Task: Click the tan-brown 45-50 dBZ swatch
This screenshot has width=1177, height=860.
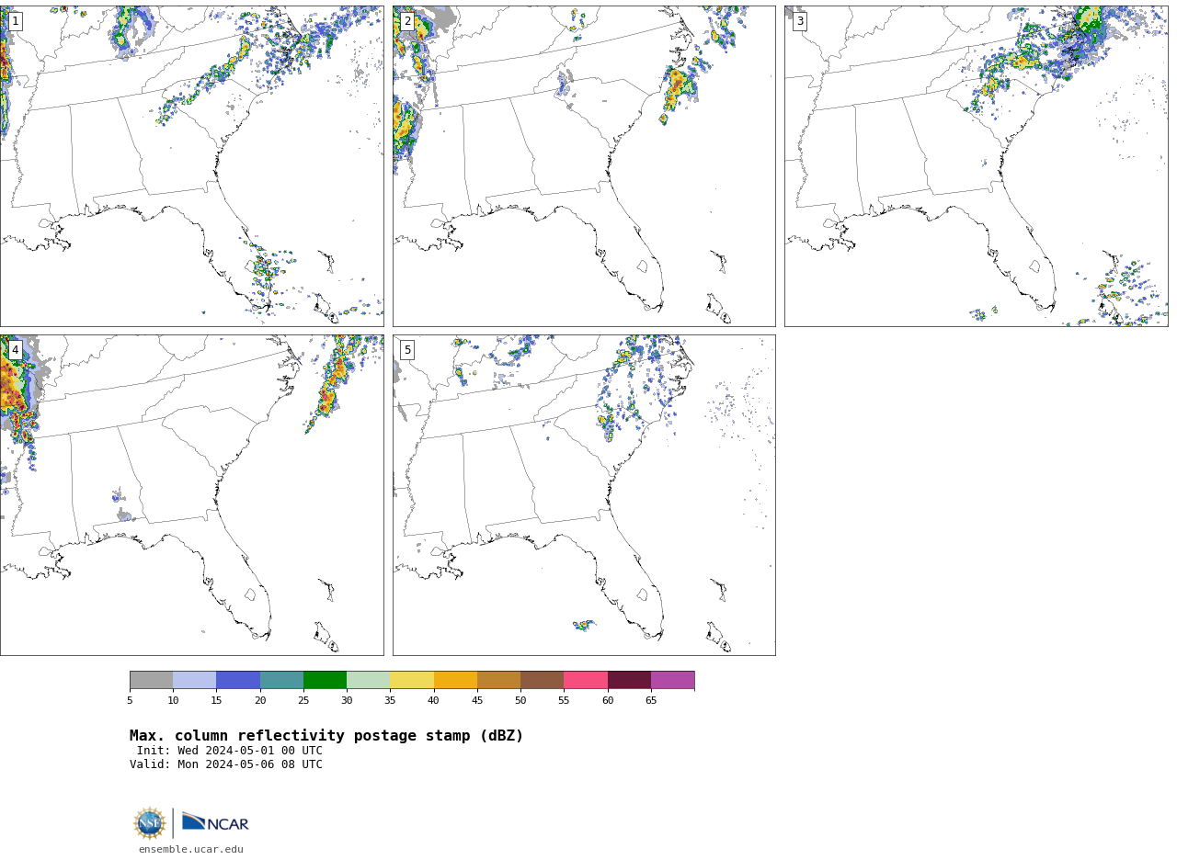Action: [x=498, y=680]
